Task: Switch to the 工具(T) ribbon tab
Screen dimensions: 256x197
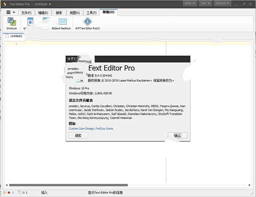Action: click(x=91, y=13)
